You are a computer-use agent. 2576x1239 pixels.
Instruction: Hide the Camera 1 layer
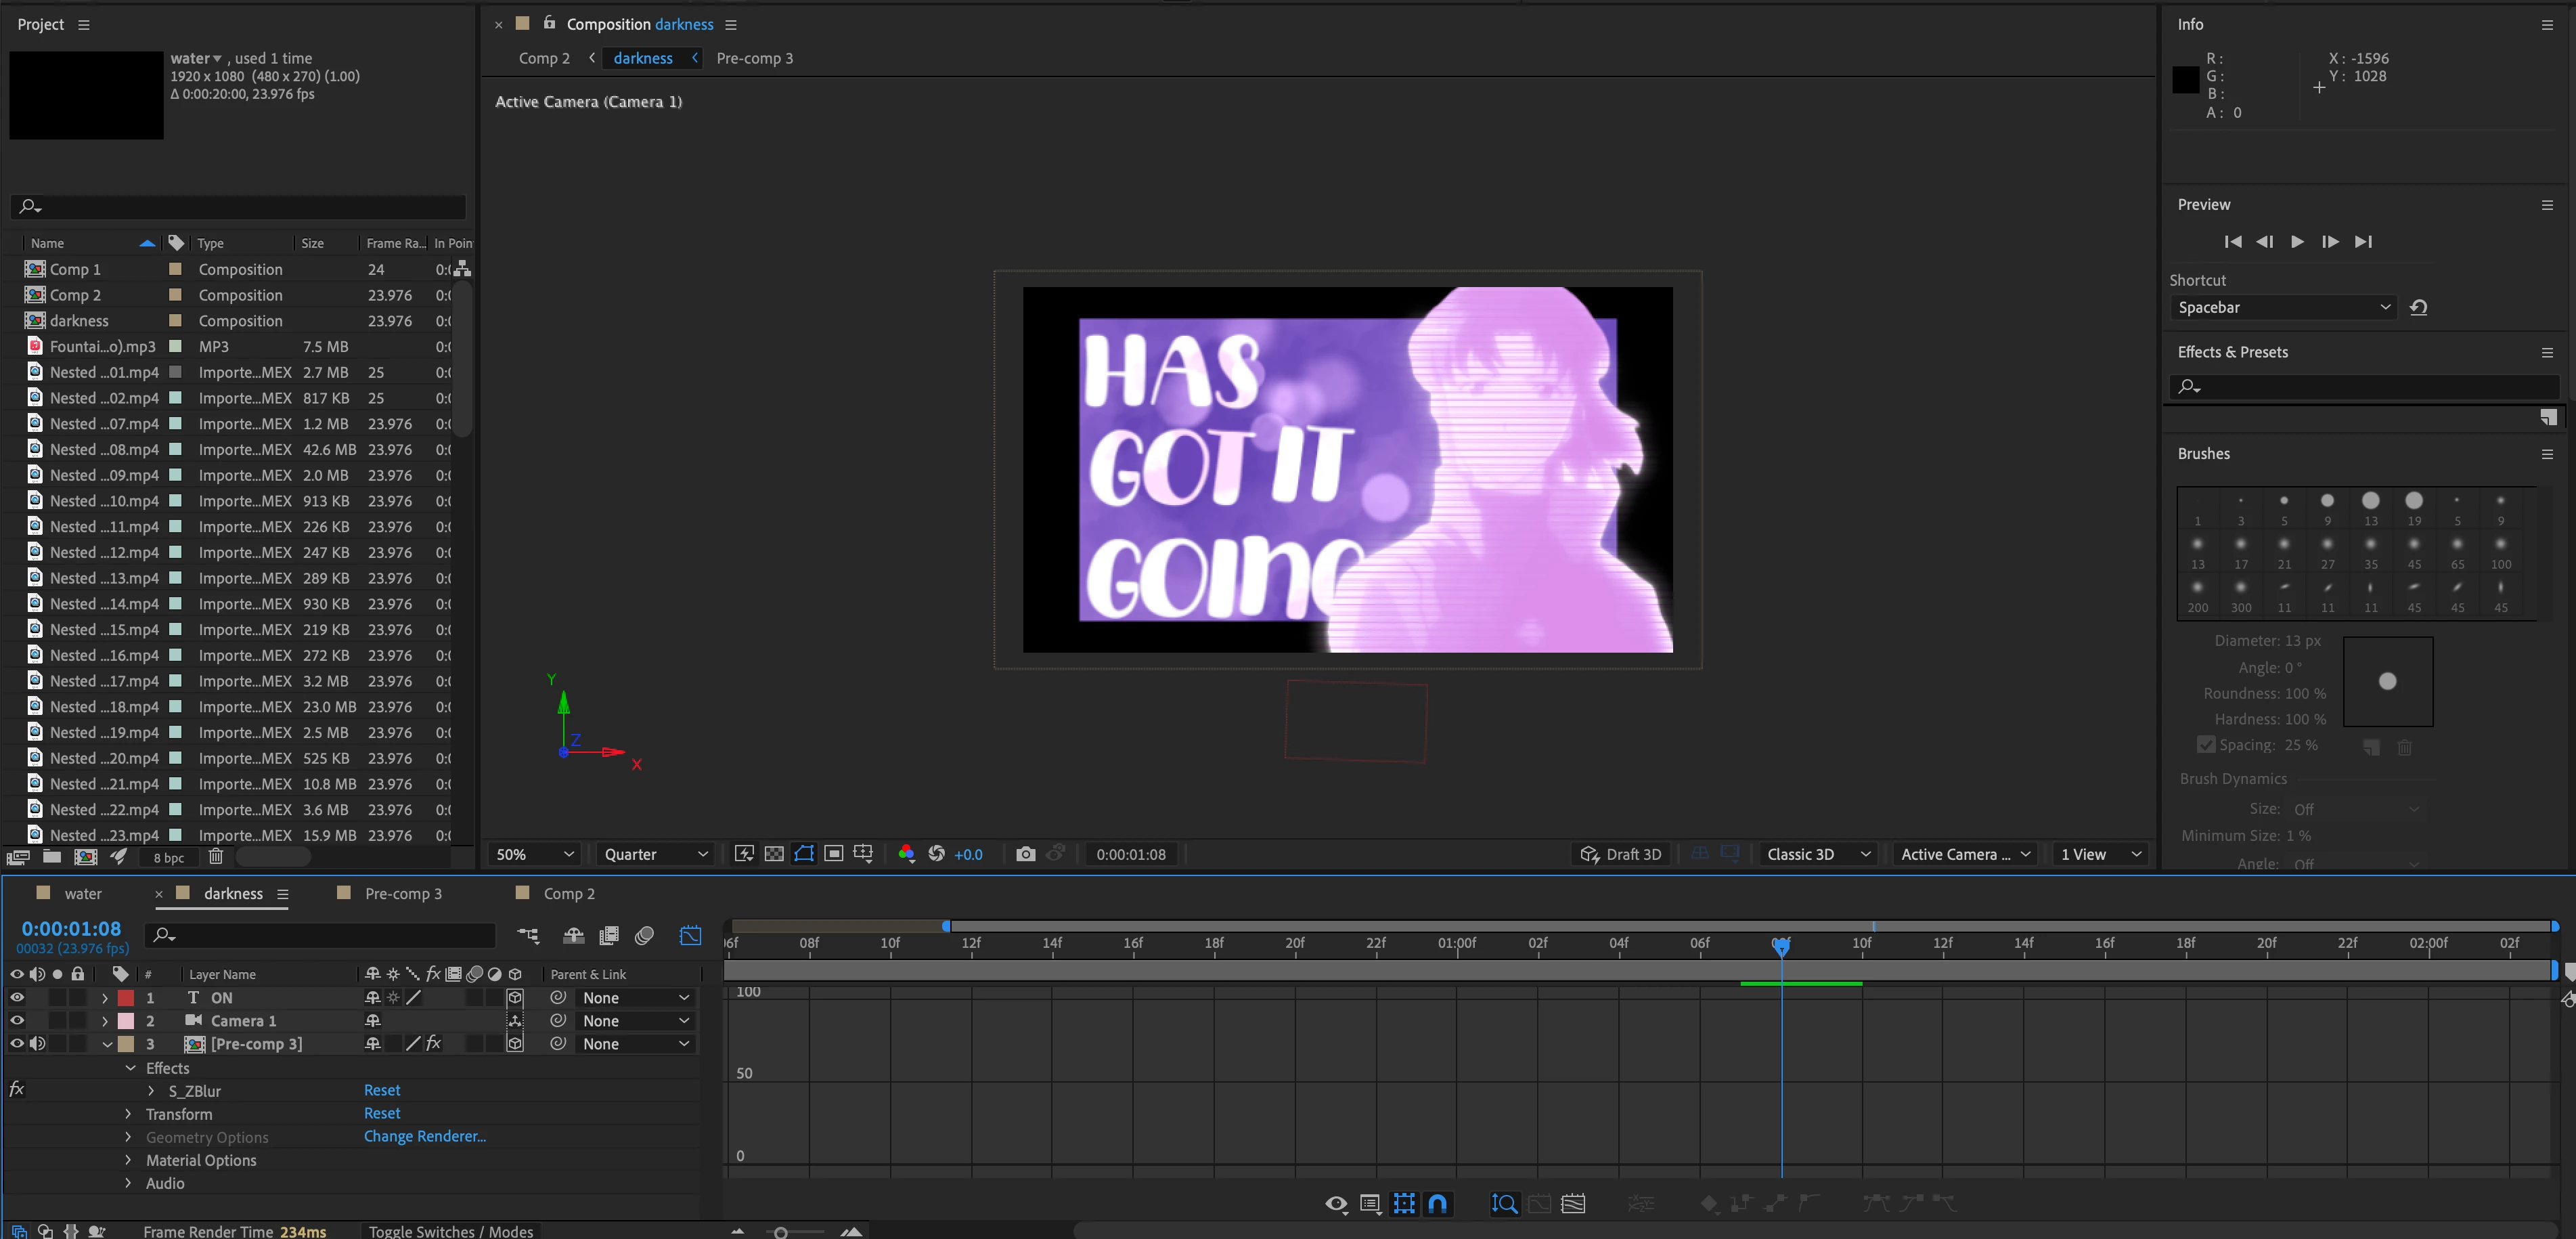[17, 1021]
